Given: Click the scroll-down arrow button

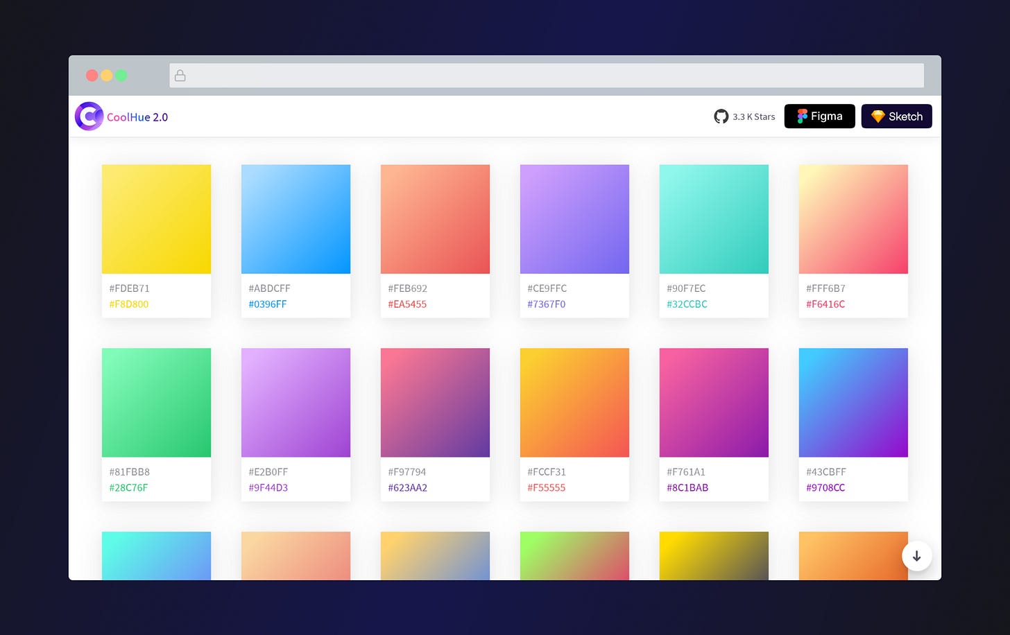Looking at the screenshot, I should (916, 556).
